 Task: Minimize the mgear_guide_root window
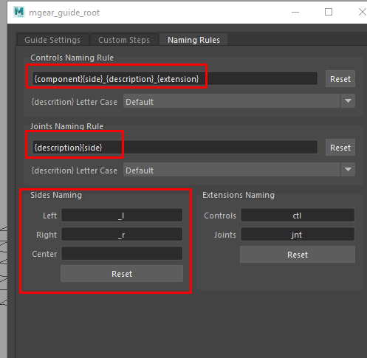[x=295, y=12]
